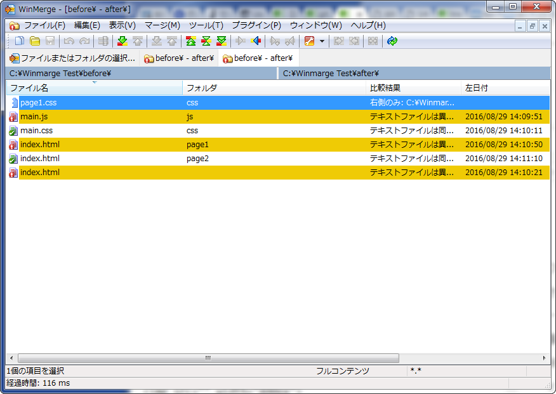The image size is (556, 394).
Task: Jump to the previous difference
Action: 136,41
